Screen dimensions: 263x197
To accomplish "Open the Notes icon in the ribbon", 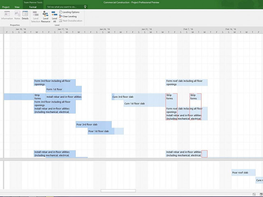I will pyautogui.click(x=17, y=15).
